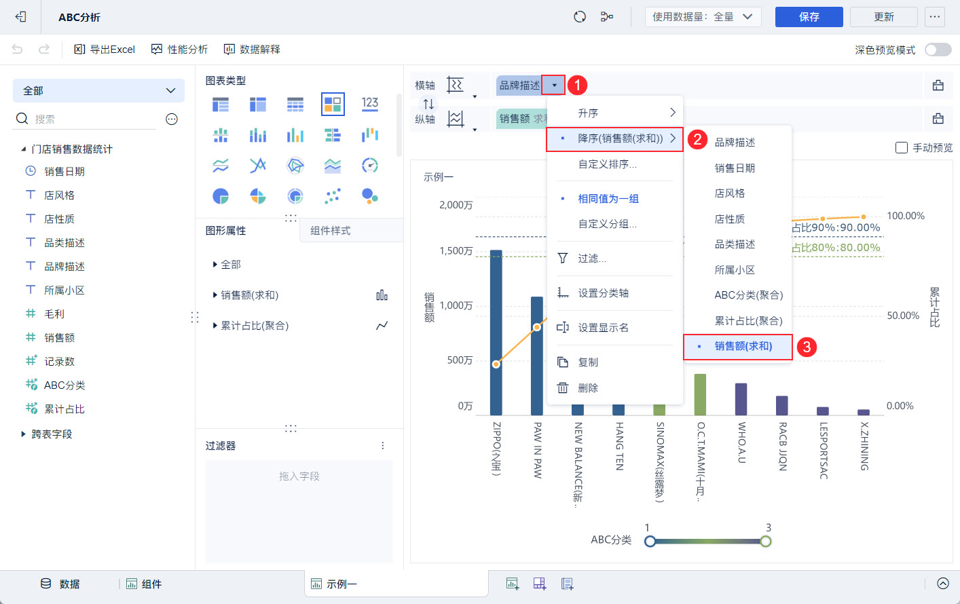Click 删除 in the context menu
Viewport: 960px width, 604px height.
click(x=615, y=388)
